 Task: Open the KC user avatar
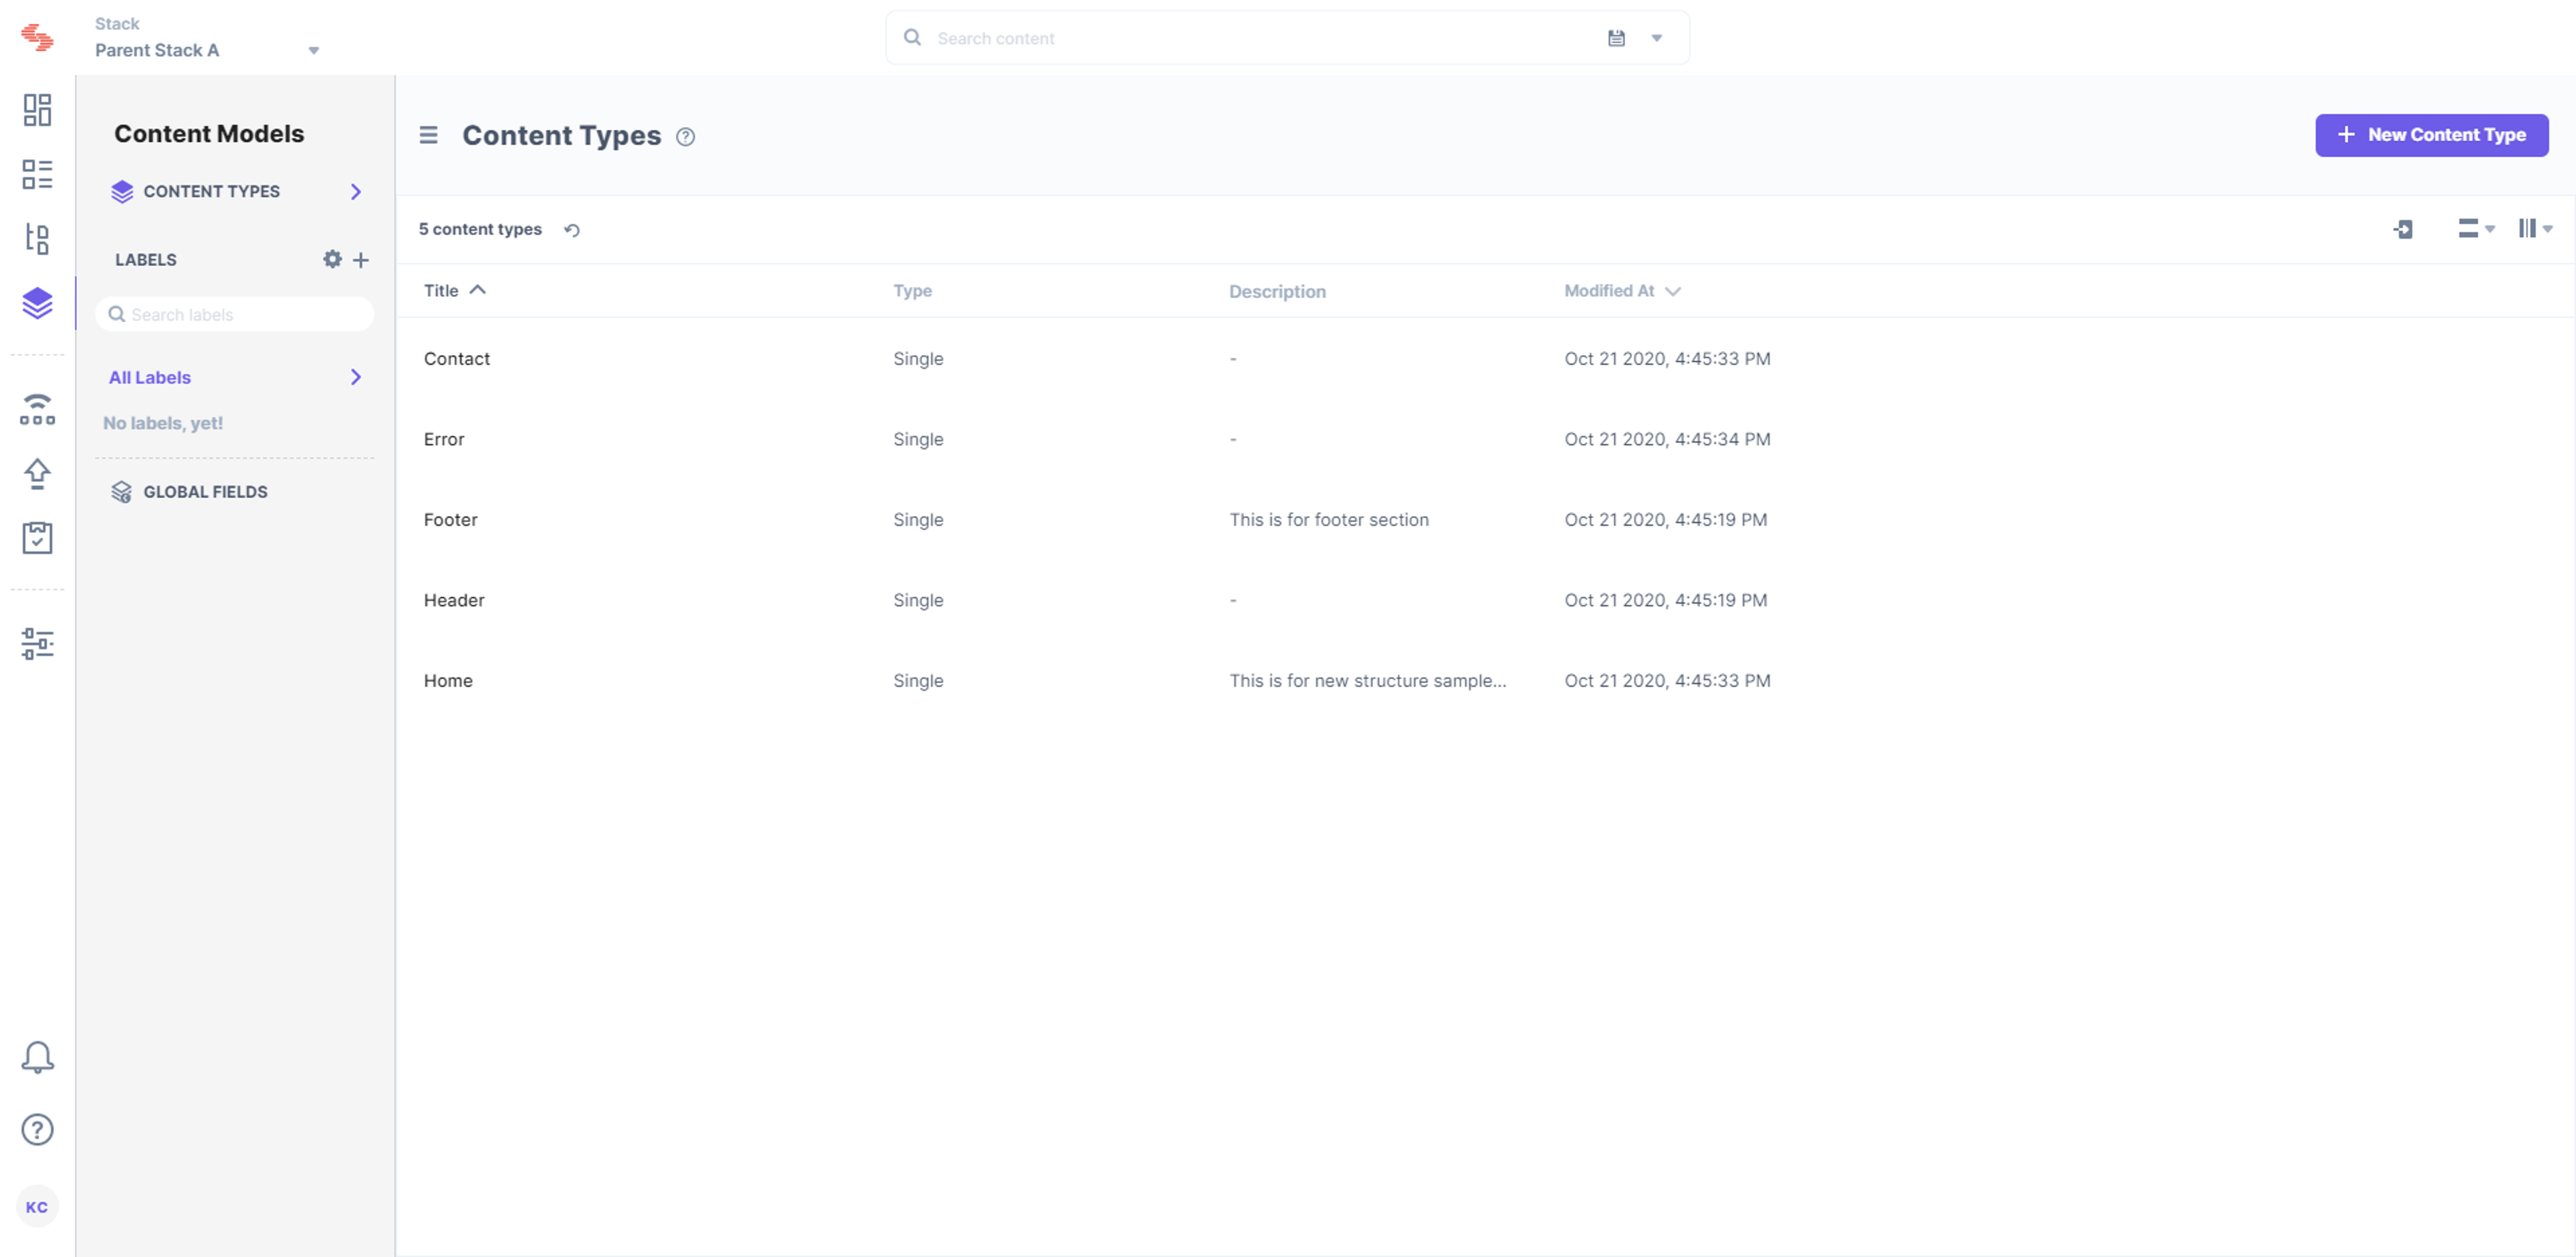click(x=37, y=1207)
